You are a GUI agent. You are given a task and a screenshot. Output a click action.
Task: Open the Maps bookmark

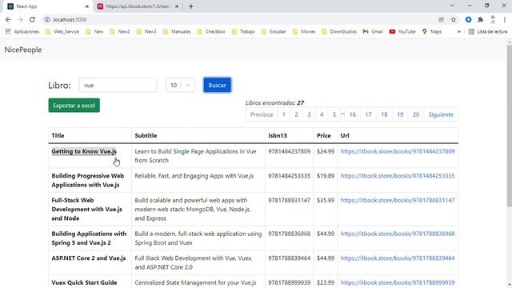[432, 32]
